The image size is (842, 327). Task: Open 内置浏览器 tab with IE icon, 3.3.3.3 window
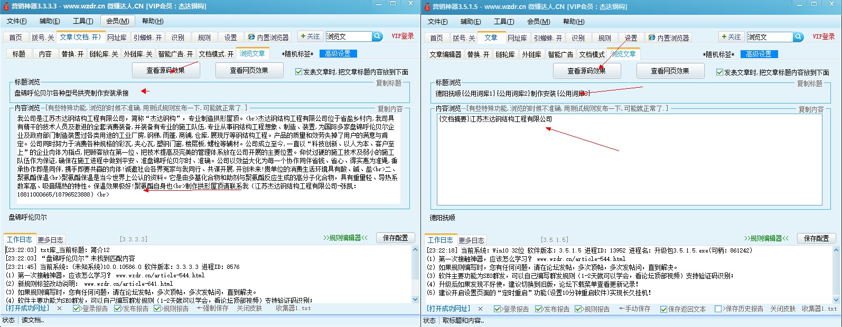pyautogui.click(x=268, y=38)
